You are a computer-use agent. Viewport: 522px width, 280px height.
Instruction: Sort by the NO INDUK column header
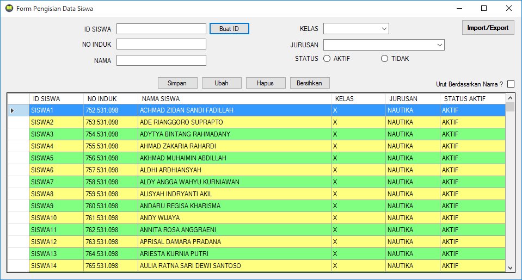110,99
